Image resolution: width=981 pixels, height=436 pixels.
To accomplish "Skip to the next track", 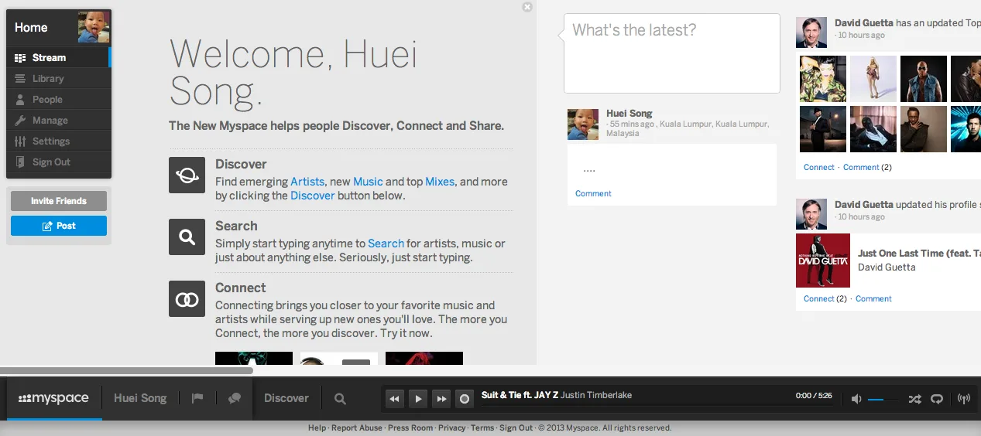I will pos(441,399).
